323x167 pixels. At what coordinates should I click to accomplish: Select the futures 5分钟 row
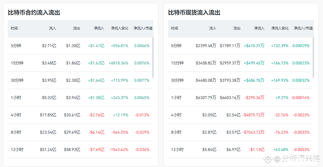[80, 46]
